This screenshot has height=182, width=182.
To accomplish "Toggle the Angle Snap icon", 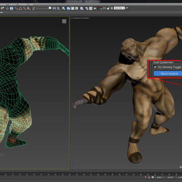I will pos(20,9).
